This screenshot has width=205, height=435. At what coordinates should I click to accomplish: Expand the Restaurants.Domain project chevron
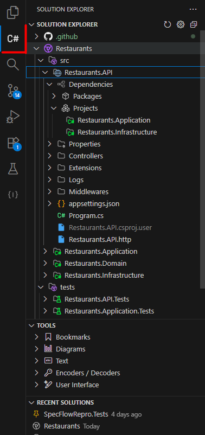(45, 263)
